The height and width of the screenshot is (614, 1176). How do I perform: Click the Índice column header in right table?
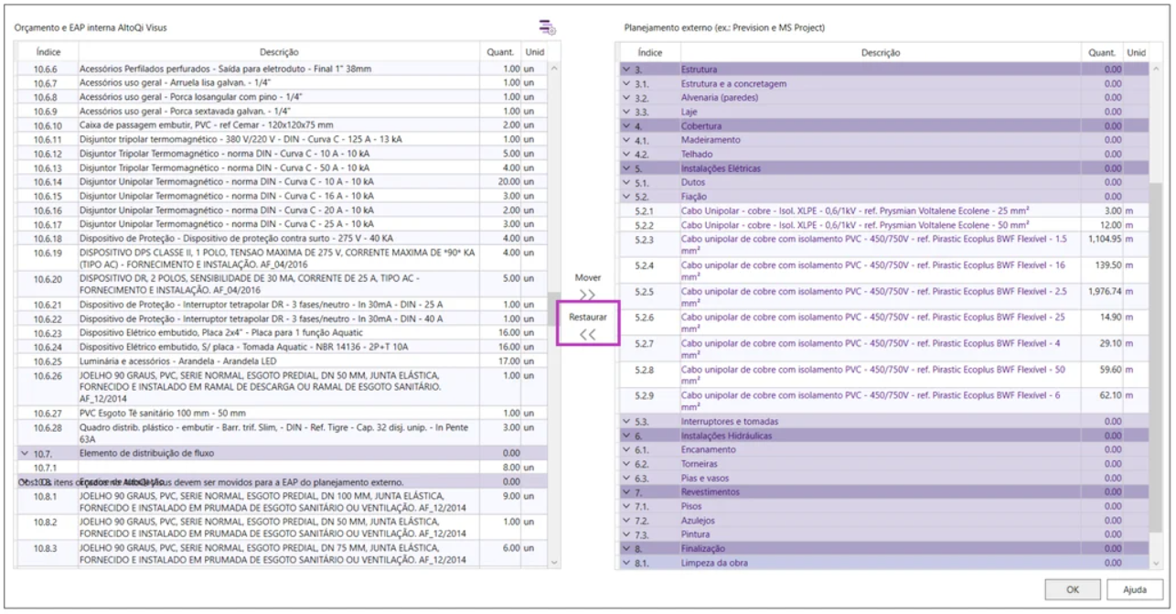[x=649, y=53]
